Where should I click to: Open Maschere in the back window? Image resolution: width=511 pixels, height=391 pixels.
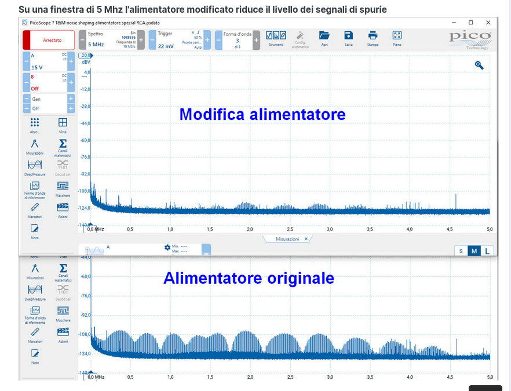point(63,314)
